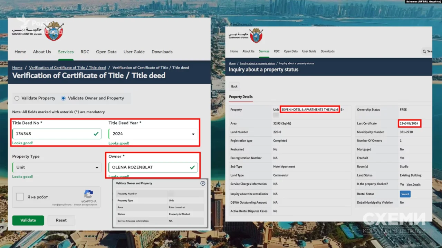Viewport: 442px width, 248px height.
Task: Open the Title Deed Year dropdown
Action: click(153, 134)
